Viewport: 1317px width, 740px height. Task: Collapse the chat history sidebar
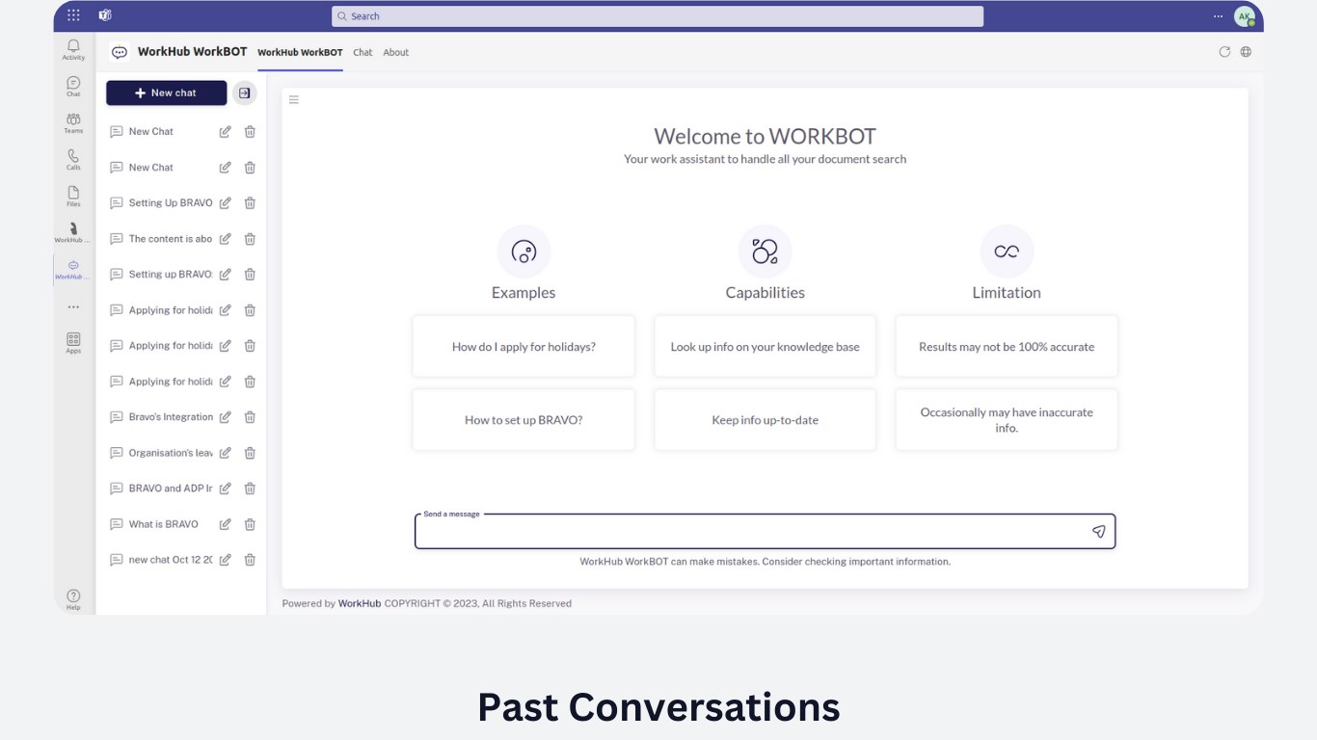tap(245, 92)
